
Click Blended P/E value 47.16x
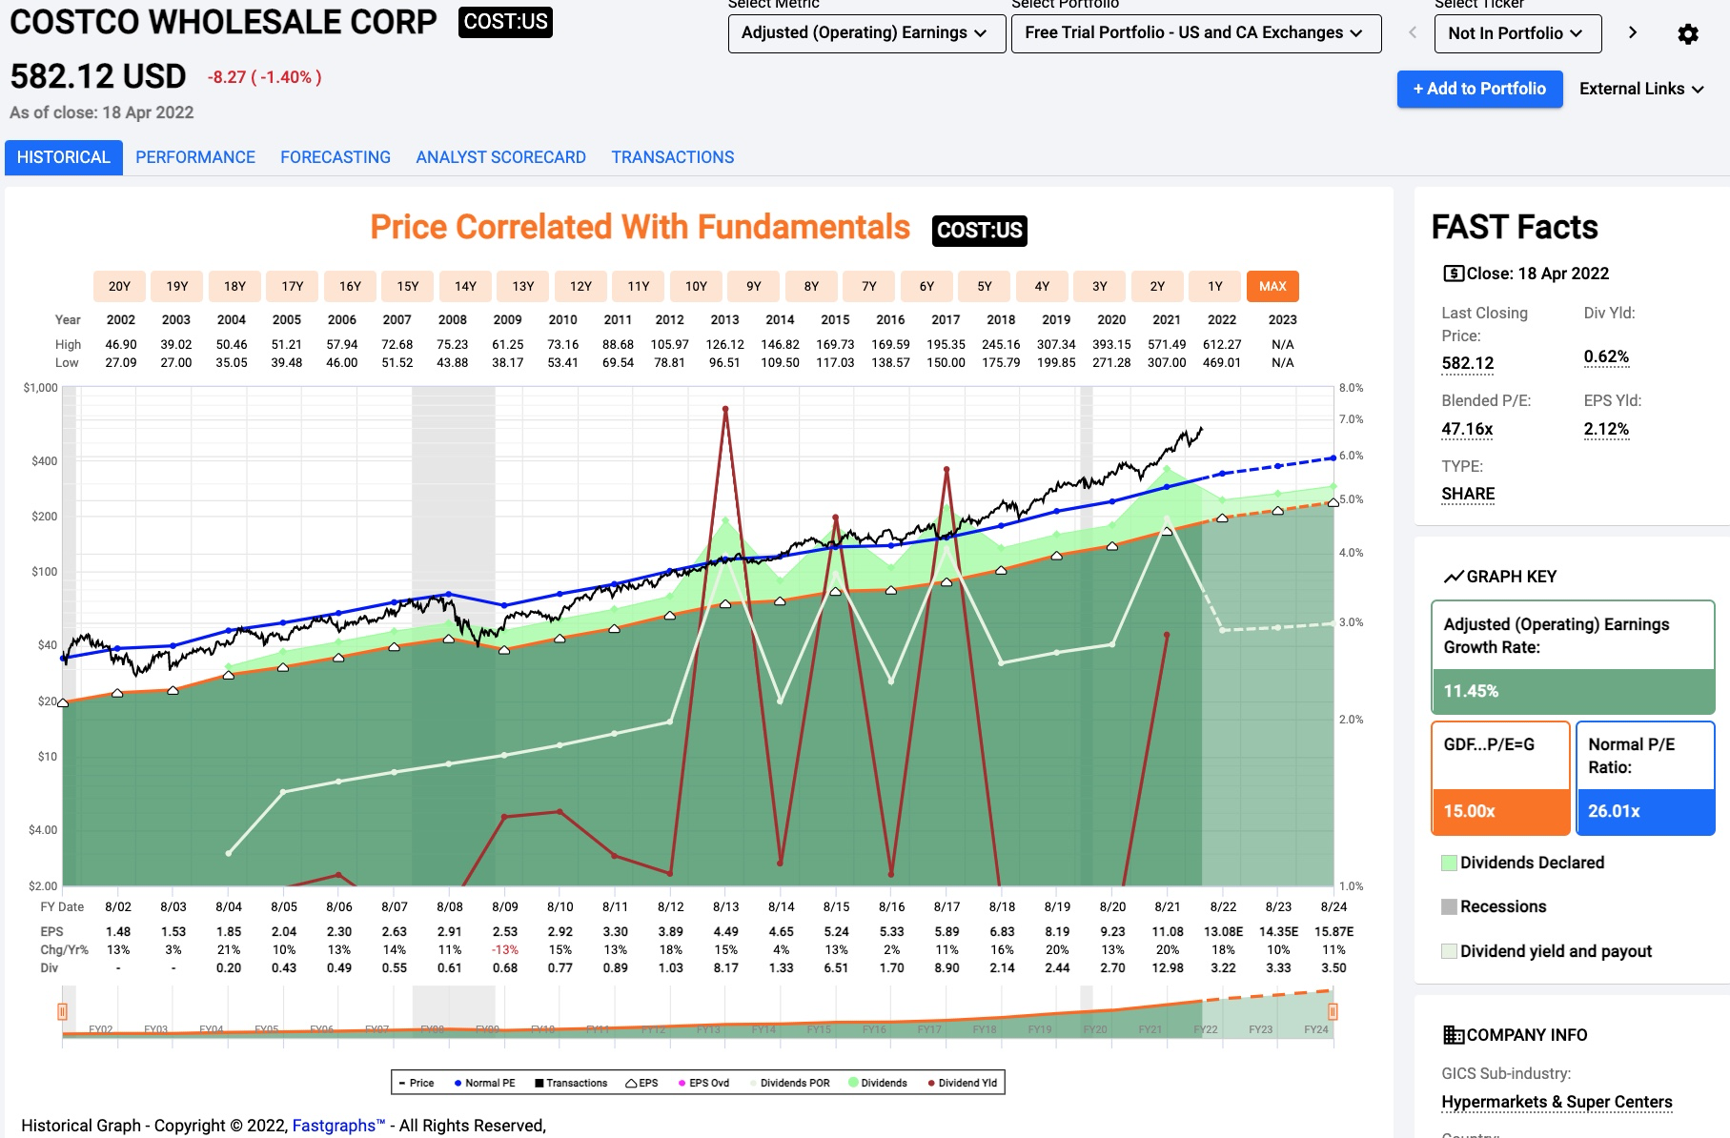click(1467, 429)
